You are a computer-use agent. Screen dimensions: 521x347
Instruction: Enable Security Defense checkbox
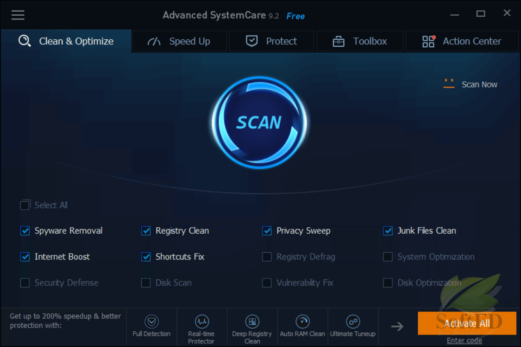click(x=25, y=283)
